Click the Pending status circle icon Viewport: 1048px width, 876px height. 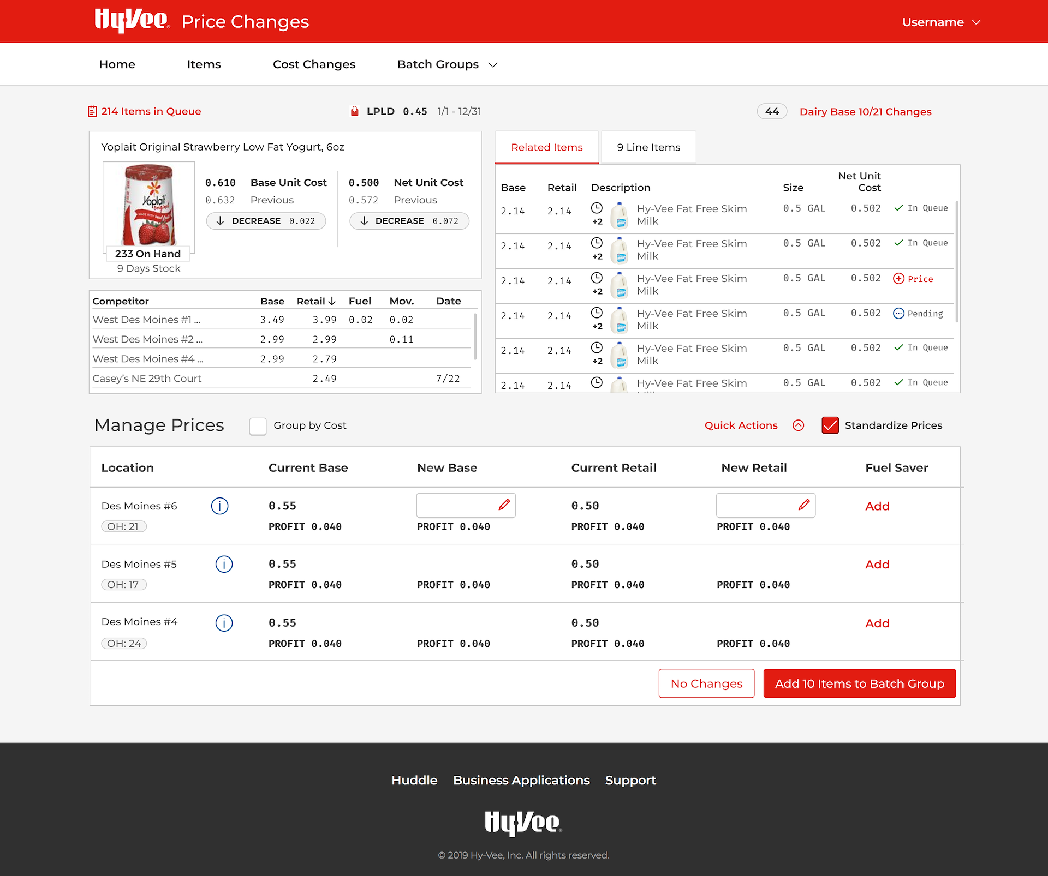coord(898,314)
